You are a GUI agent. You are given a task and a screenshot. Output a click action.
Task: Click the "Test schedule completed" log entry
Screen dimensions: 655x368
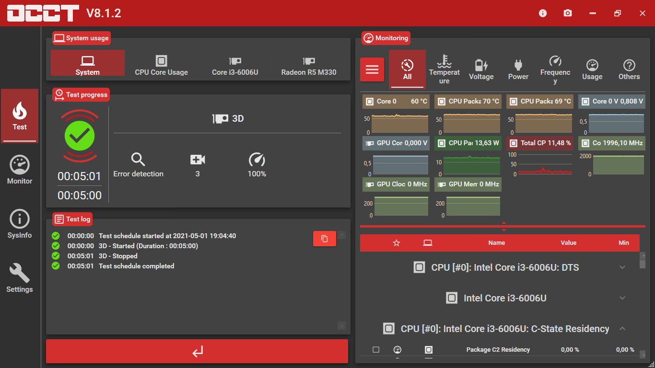click(137, 266)
